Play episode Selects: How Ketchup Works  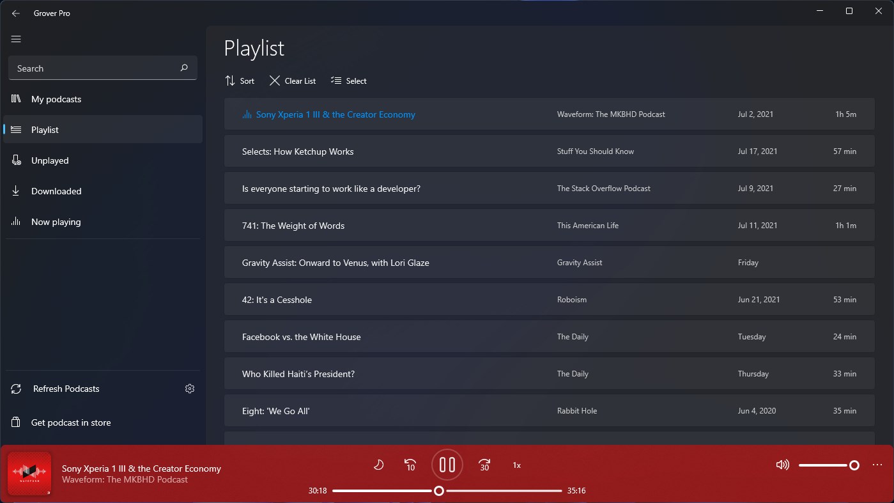point(298,151)
